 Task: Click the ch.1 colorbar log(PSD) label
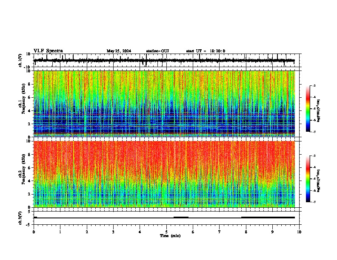tap(319, 110)
